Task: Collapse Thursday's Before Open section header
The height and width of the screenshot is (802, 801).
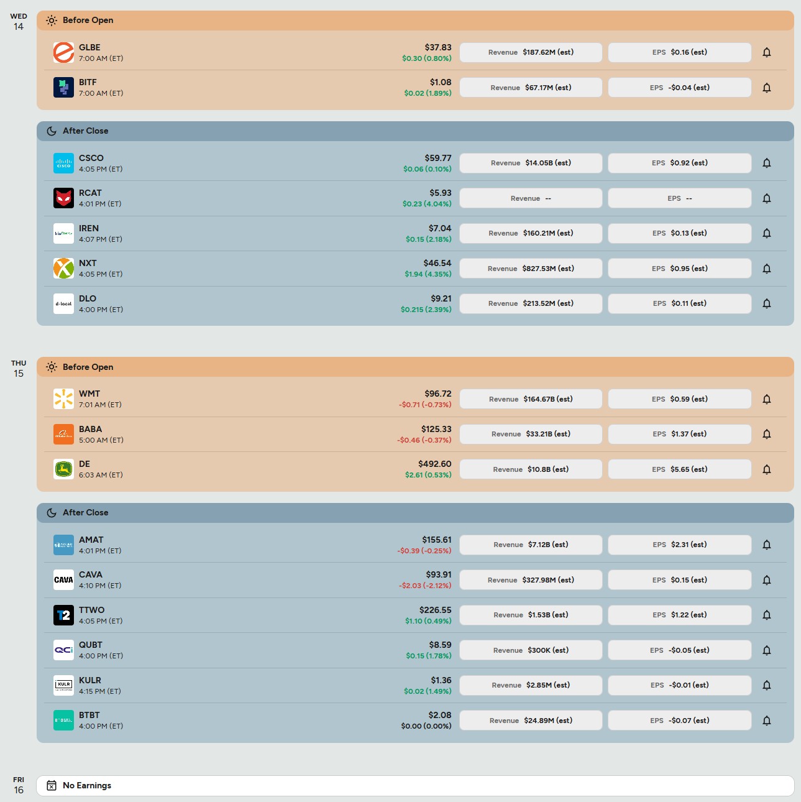Action: pyautogui.click(x=415, y=367)
